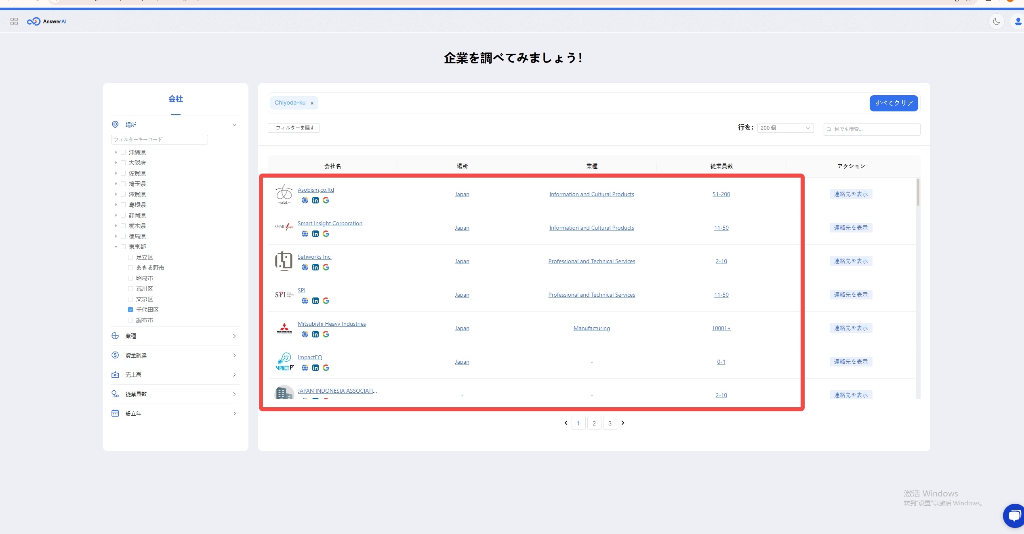Check the 荒川区 checkbox
The image size is (1024, 534).
coord(130,289)
